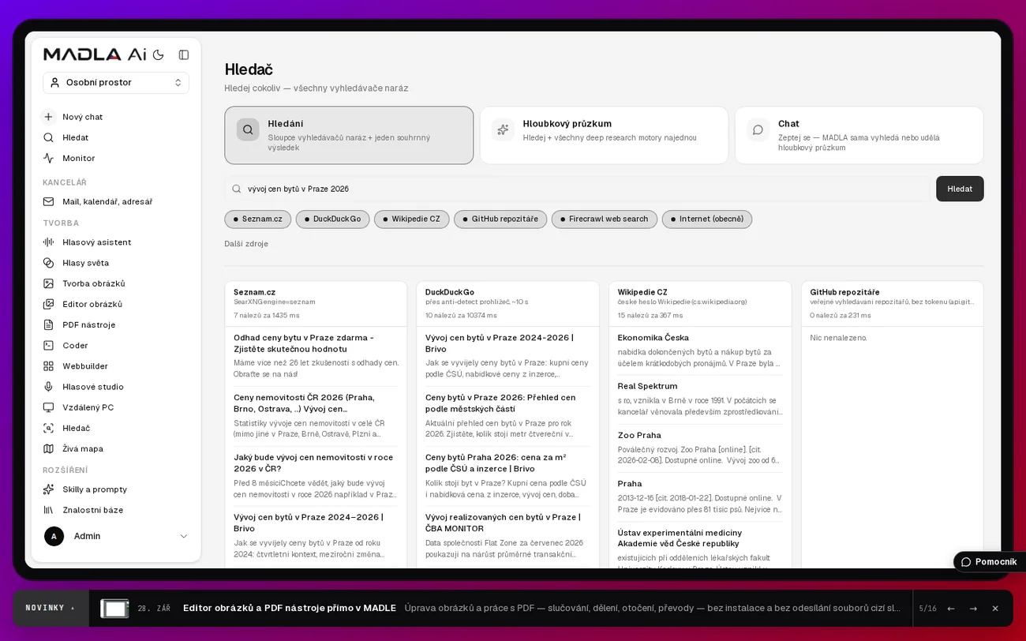1026x641 pixels.
Task: Toggle DuckDuckGo search source chip
Action: click(x=332, y=219)
